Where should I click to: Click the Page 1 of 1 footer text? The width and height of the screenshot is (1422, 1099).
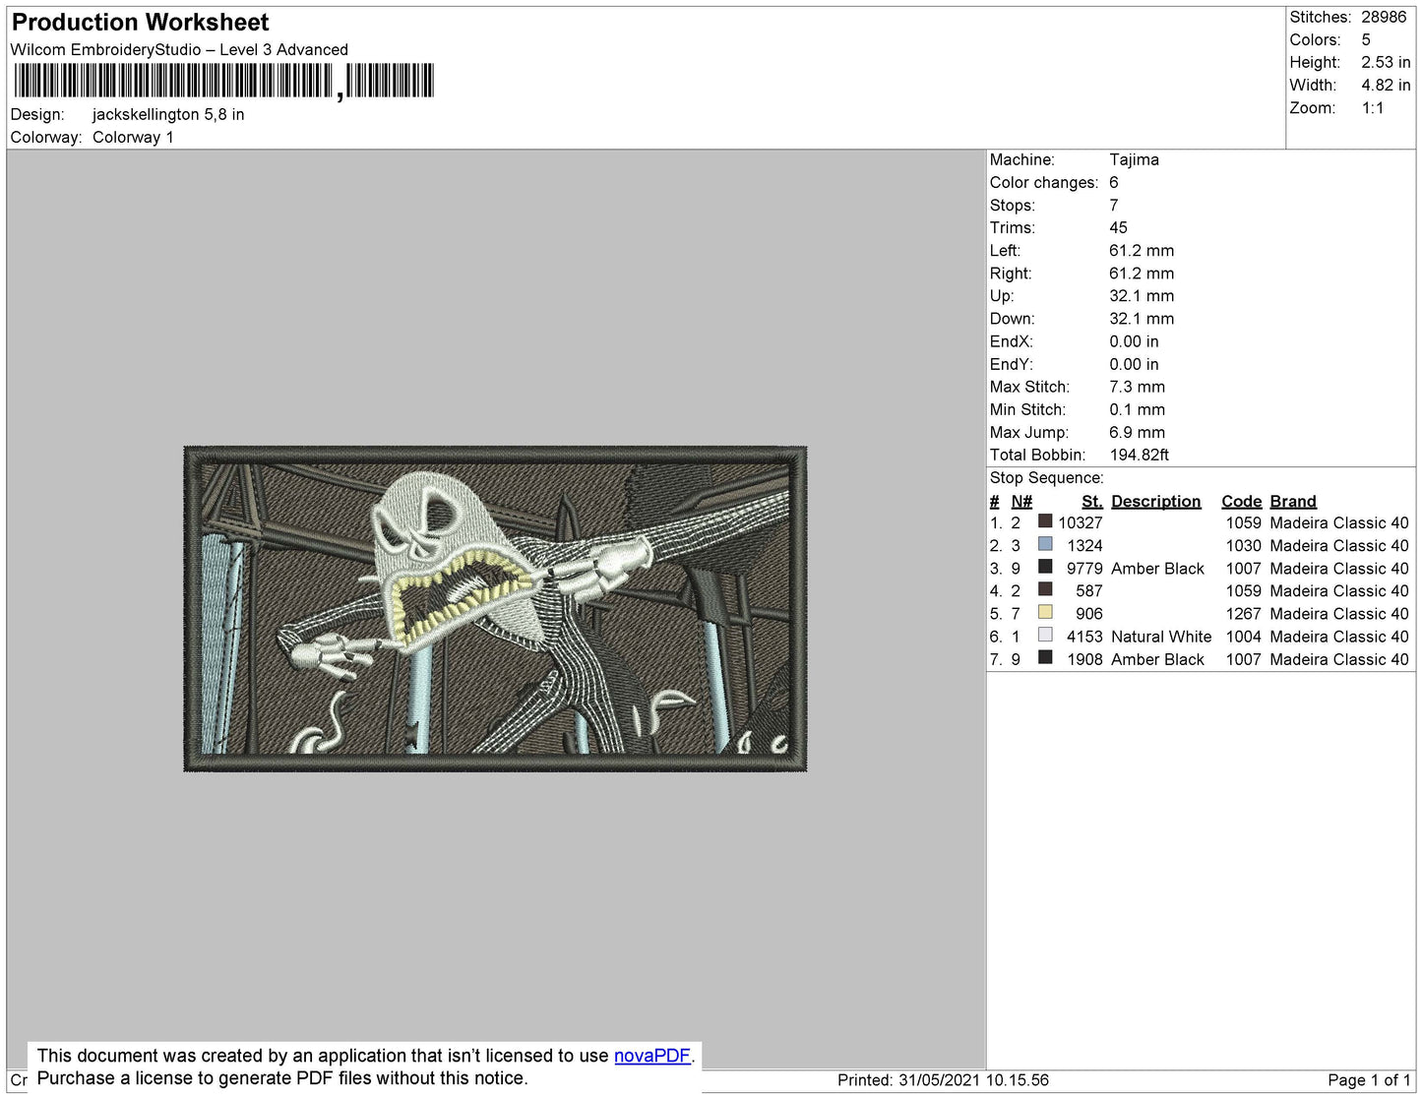(1369, 1080)
